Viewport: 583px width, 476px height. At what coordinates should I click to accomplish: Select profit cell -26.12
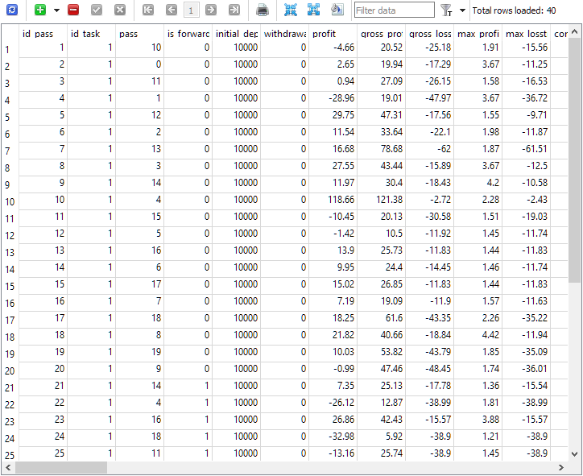point(333,403)
